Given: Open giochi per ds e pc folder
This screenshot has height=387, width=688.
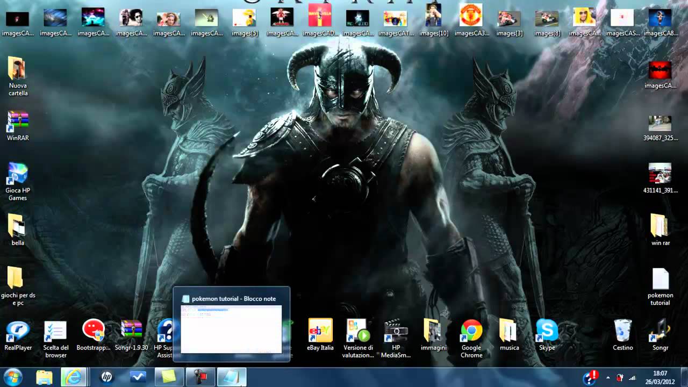Looking at the screenshot, I should pyautogui.click(x=18, y=286).
